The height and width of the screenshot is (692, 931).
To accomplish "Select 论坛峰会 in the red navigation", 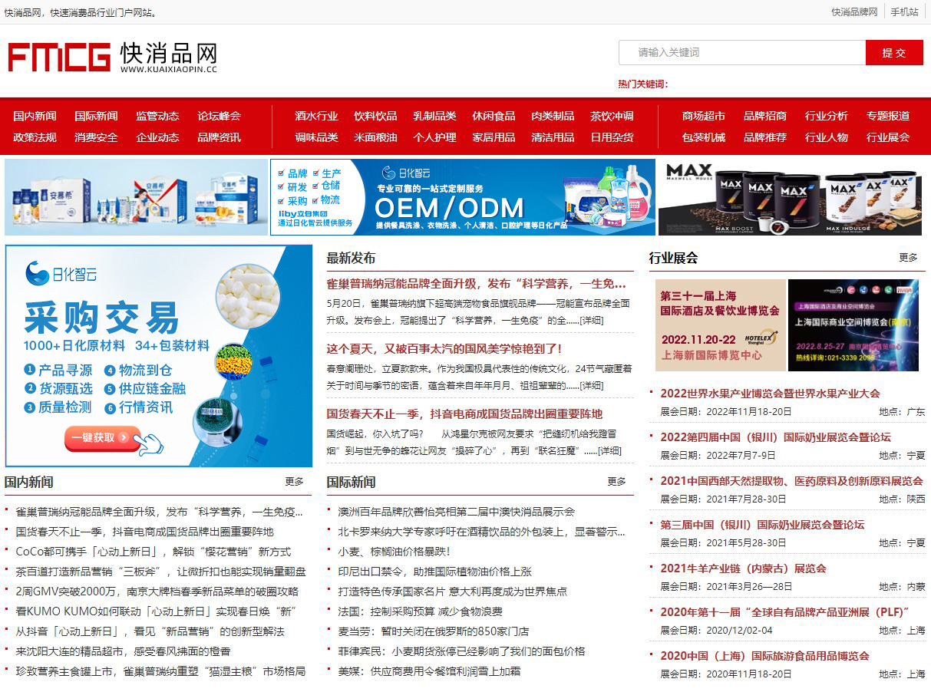I will pyautogui.click(x=219, y=116).
